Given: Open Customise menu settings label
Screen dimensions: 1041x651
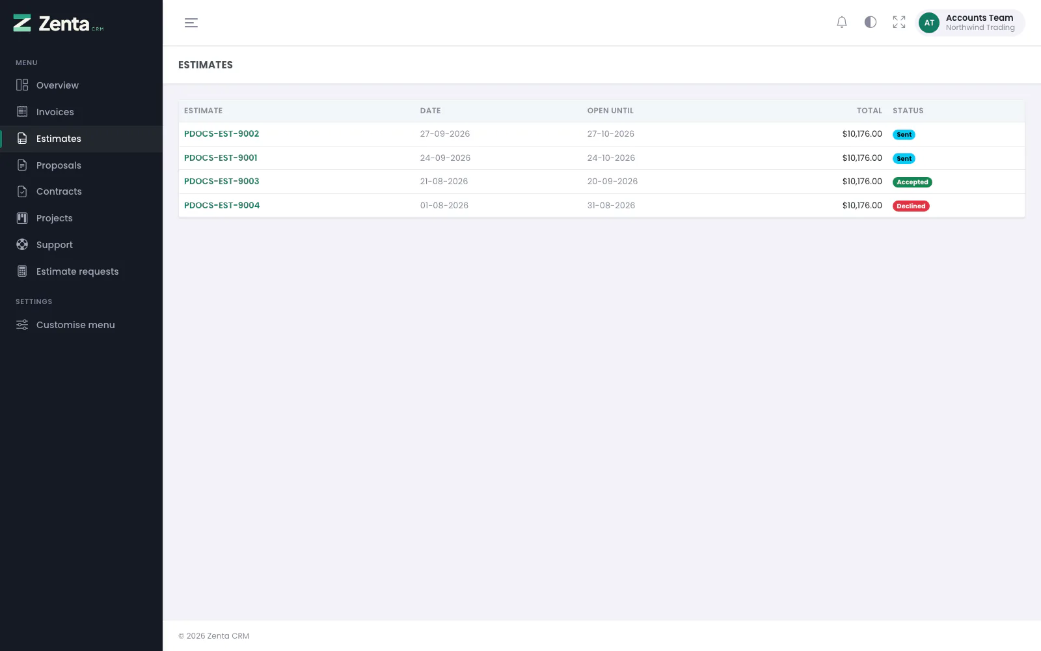Looking at the screenshot, I should click(75, 325).
